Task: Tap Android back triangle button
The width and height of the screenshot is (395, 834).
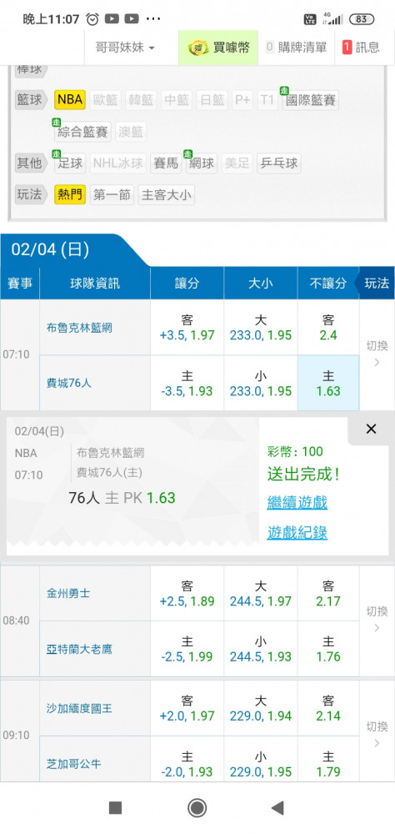Action: pos(277,808)
